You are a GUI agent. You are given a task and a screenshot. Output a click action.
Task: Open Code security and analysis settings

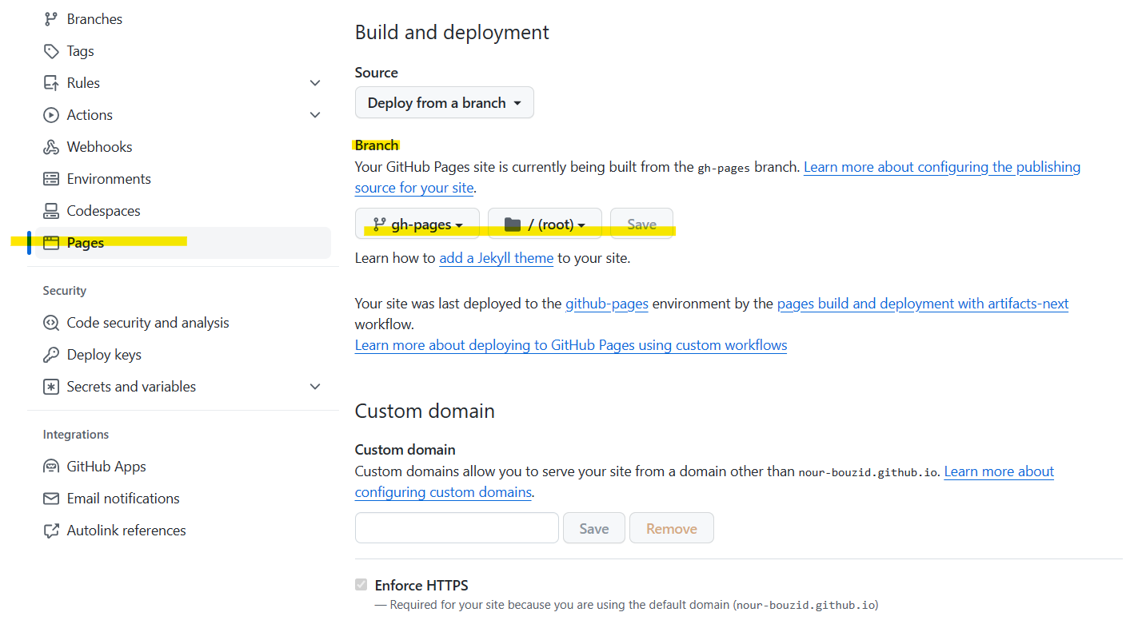tap(147, 322)
